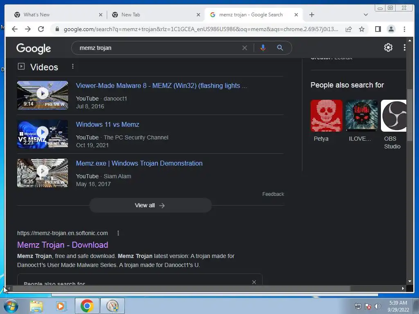Viewport: 419px width, 314px height.
Task: Open Chrome's three-dot menu
Action: [404, 29]
